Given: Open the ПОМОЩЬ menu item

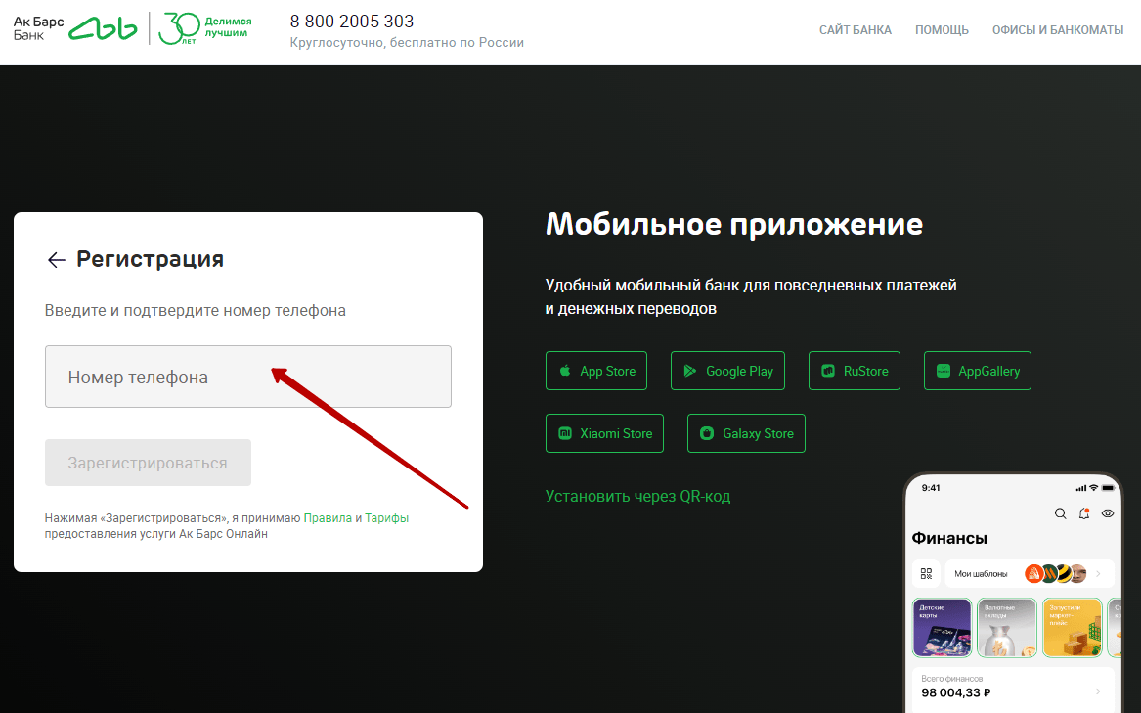Looking at the screenshot, I should tap(942, 30).
